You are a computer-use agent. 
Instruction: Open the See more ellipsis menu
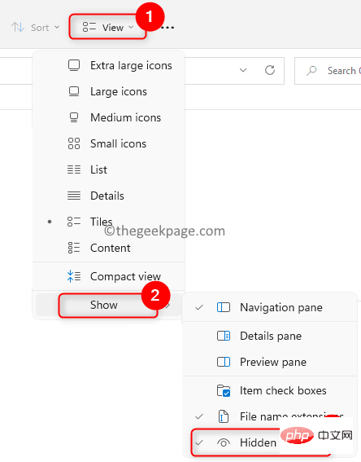click(x=168, y=28)
